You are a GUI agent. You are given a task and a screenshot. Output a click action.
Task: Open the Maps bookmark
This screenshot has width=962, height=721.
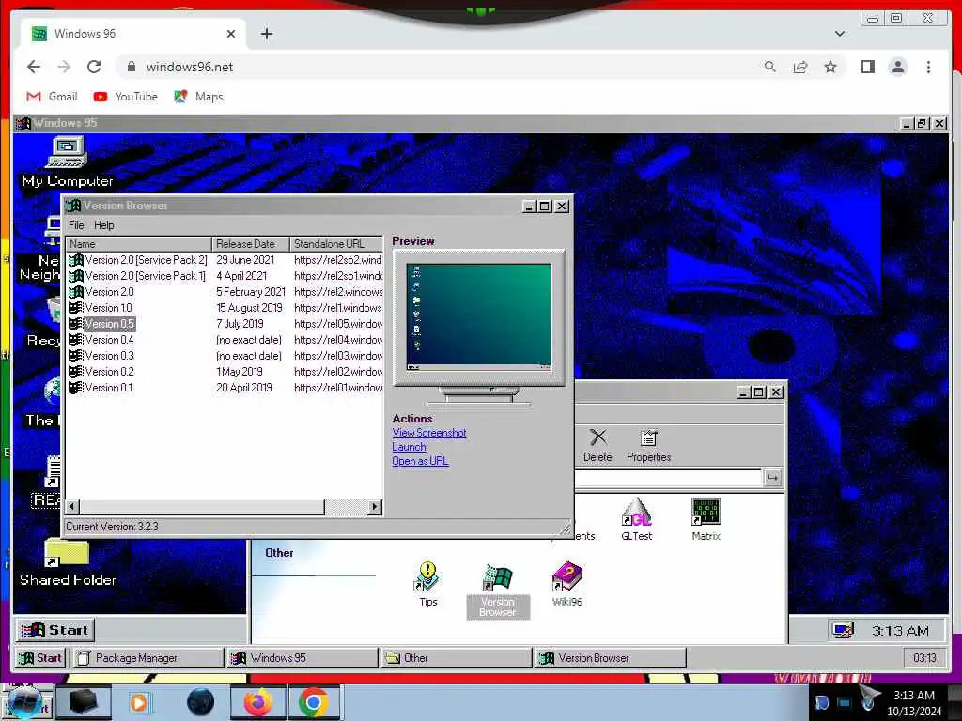(x=198, y=97)
